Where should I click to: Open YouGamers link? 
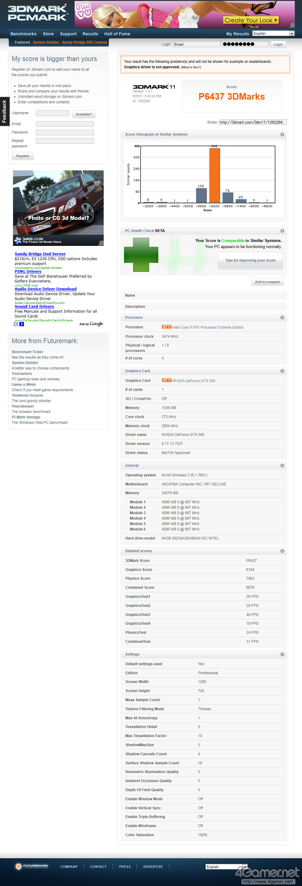click(x=22, y=374)
